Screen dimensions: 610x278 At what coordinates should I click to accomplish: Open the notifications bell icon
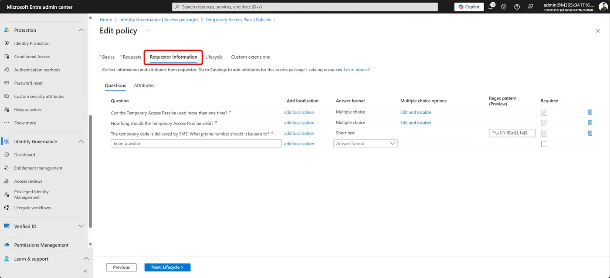coord(491,7)
